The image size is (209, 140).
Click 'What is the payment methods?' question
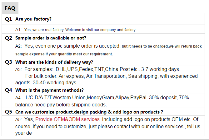(49, 90)
